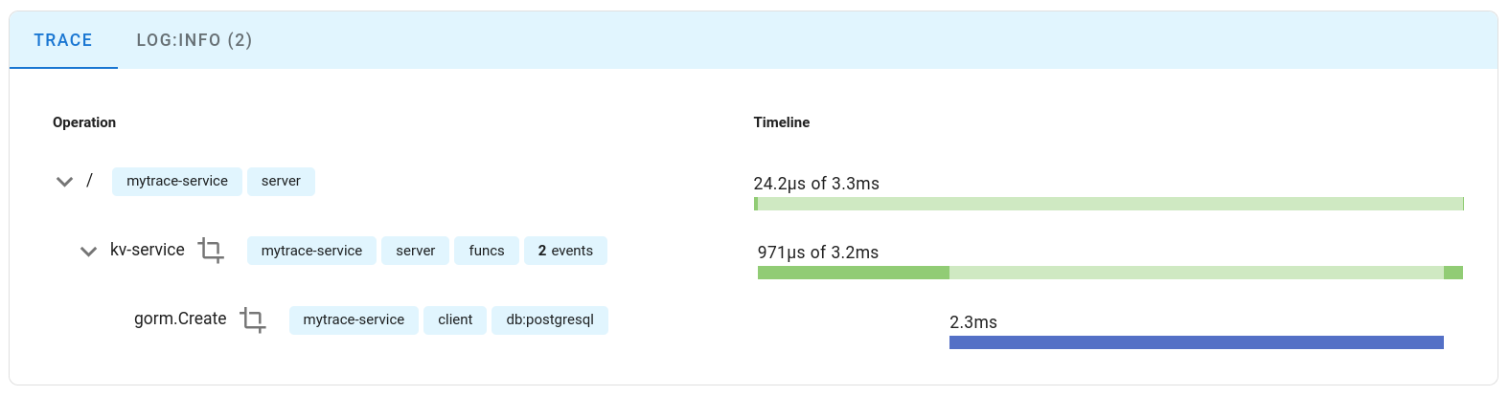Click the client tag on gorm.Create

(455, 319)
